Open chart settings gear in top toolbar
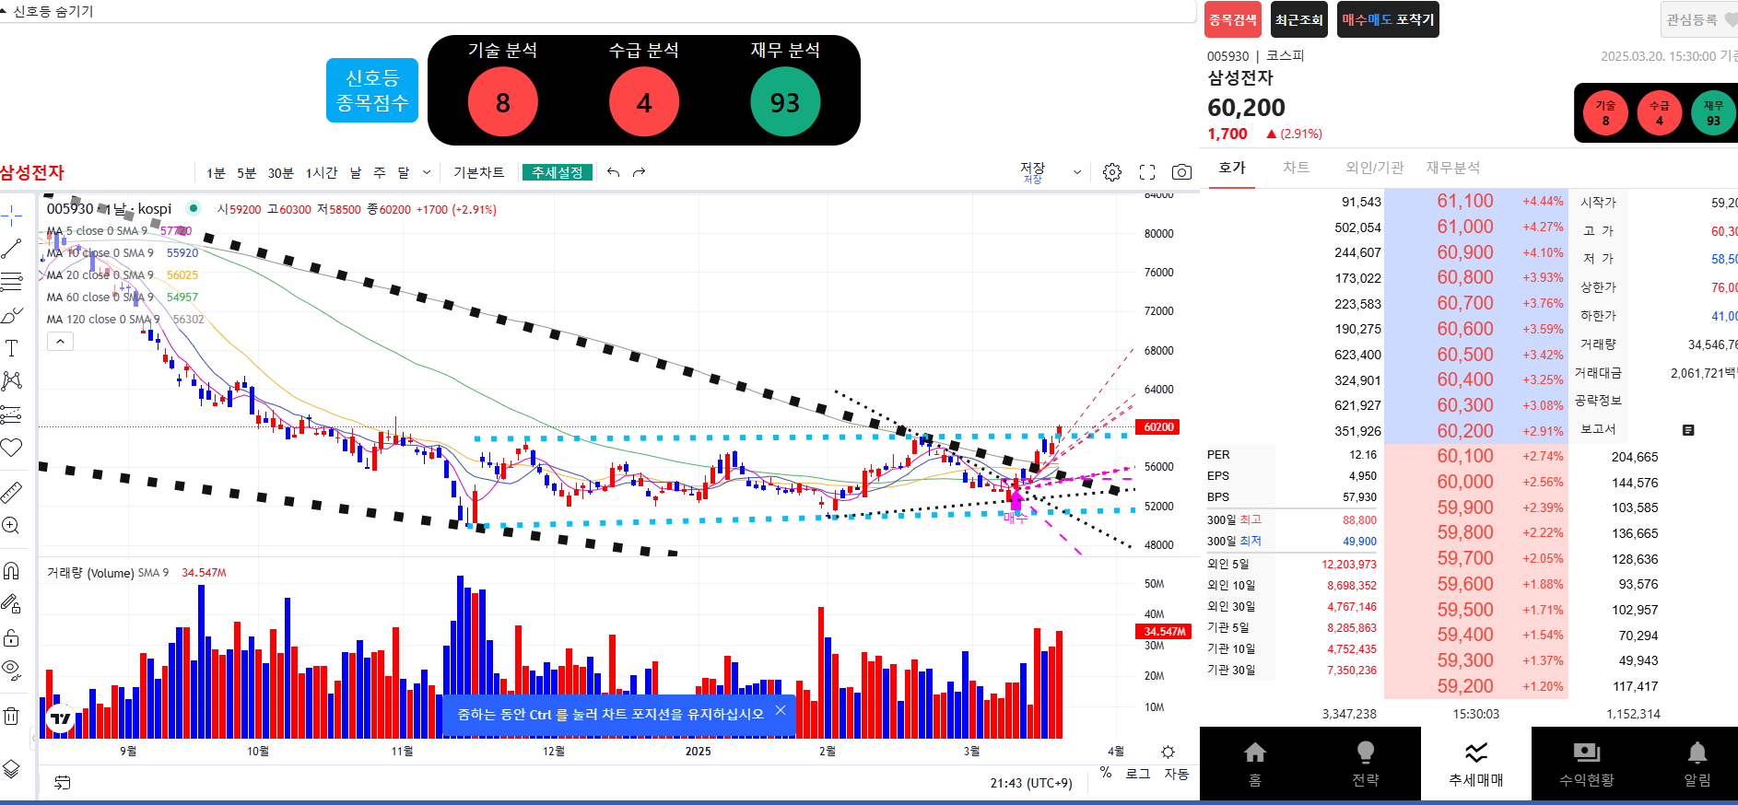Viewport: 1738px width, 805px height. (x=1112, y=172)
